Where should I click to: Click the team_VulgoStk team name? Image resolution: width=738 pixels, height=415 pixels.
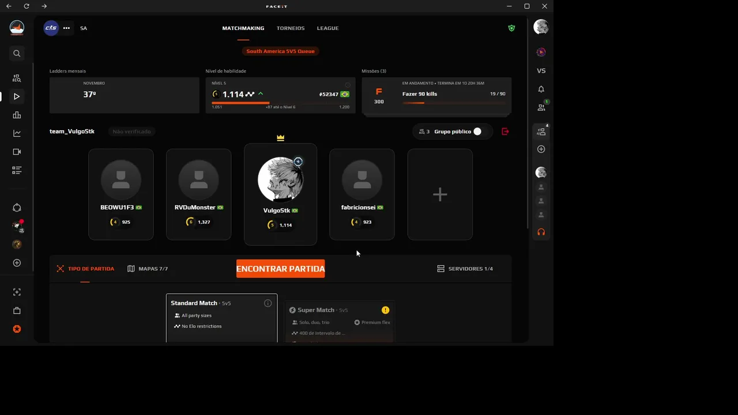[72, 131]
